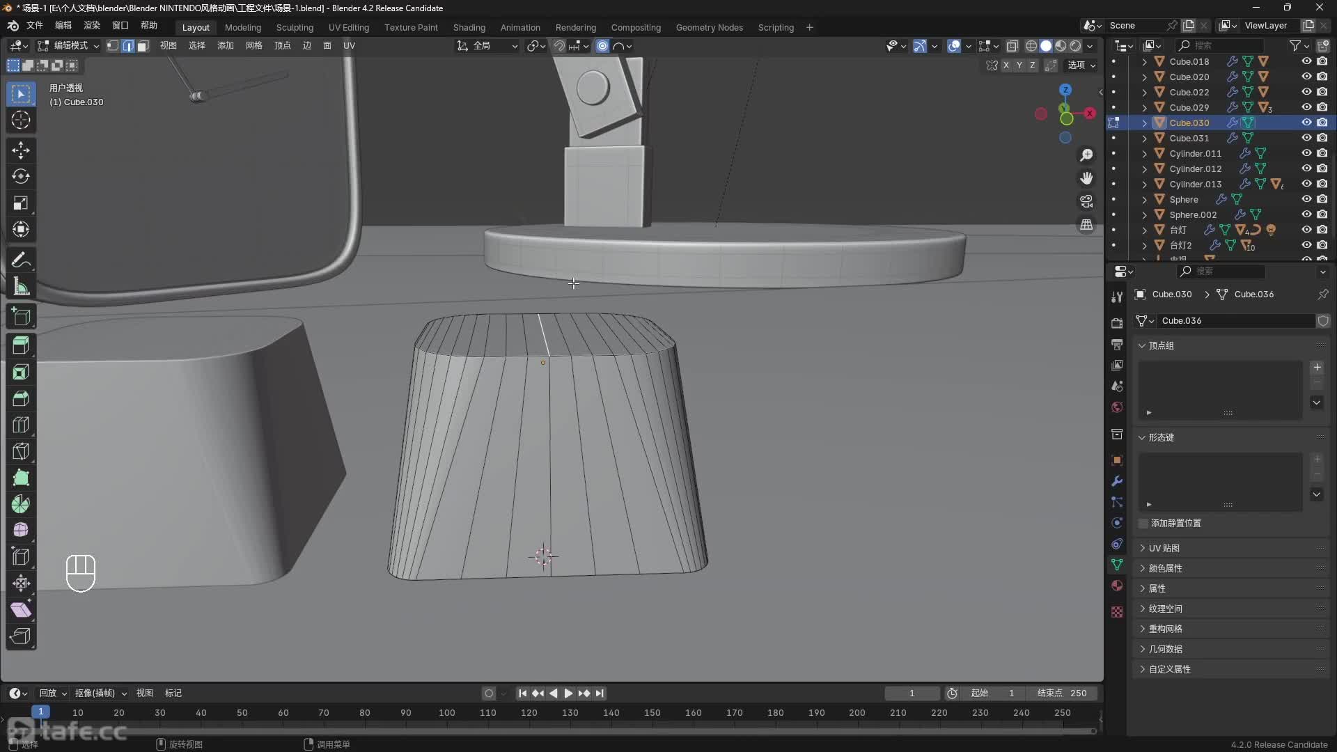This screenshot has width=1337, height=752.
Task: Toggle snapping magnet
Action: tap(559, 46)
